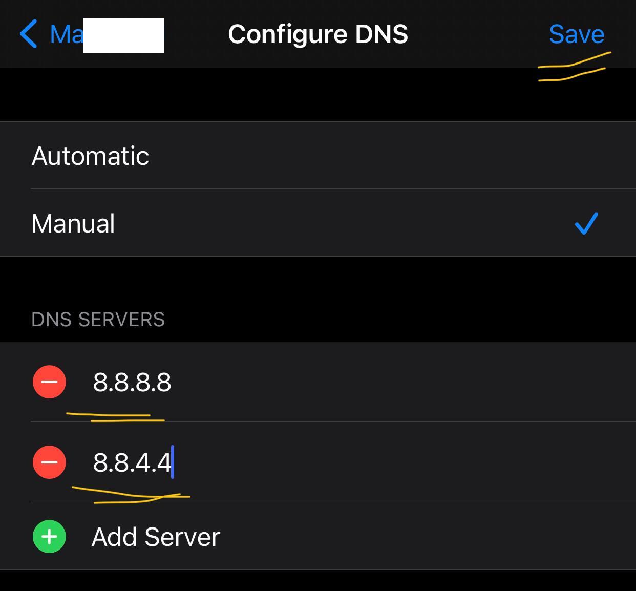Tap the Add Server label
Viewport: 636px width, 591px height.
click(156, 537)
